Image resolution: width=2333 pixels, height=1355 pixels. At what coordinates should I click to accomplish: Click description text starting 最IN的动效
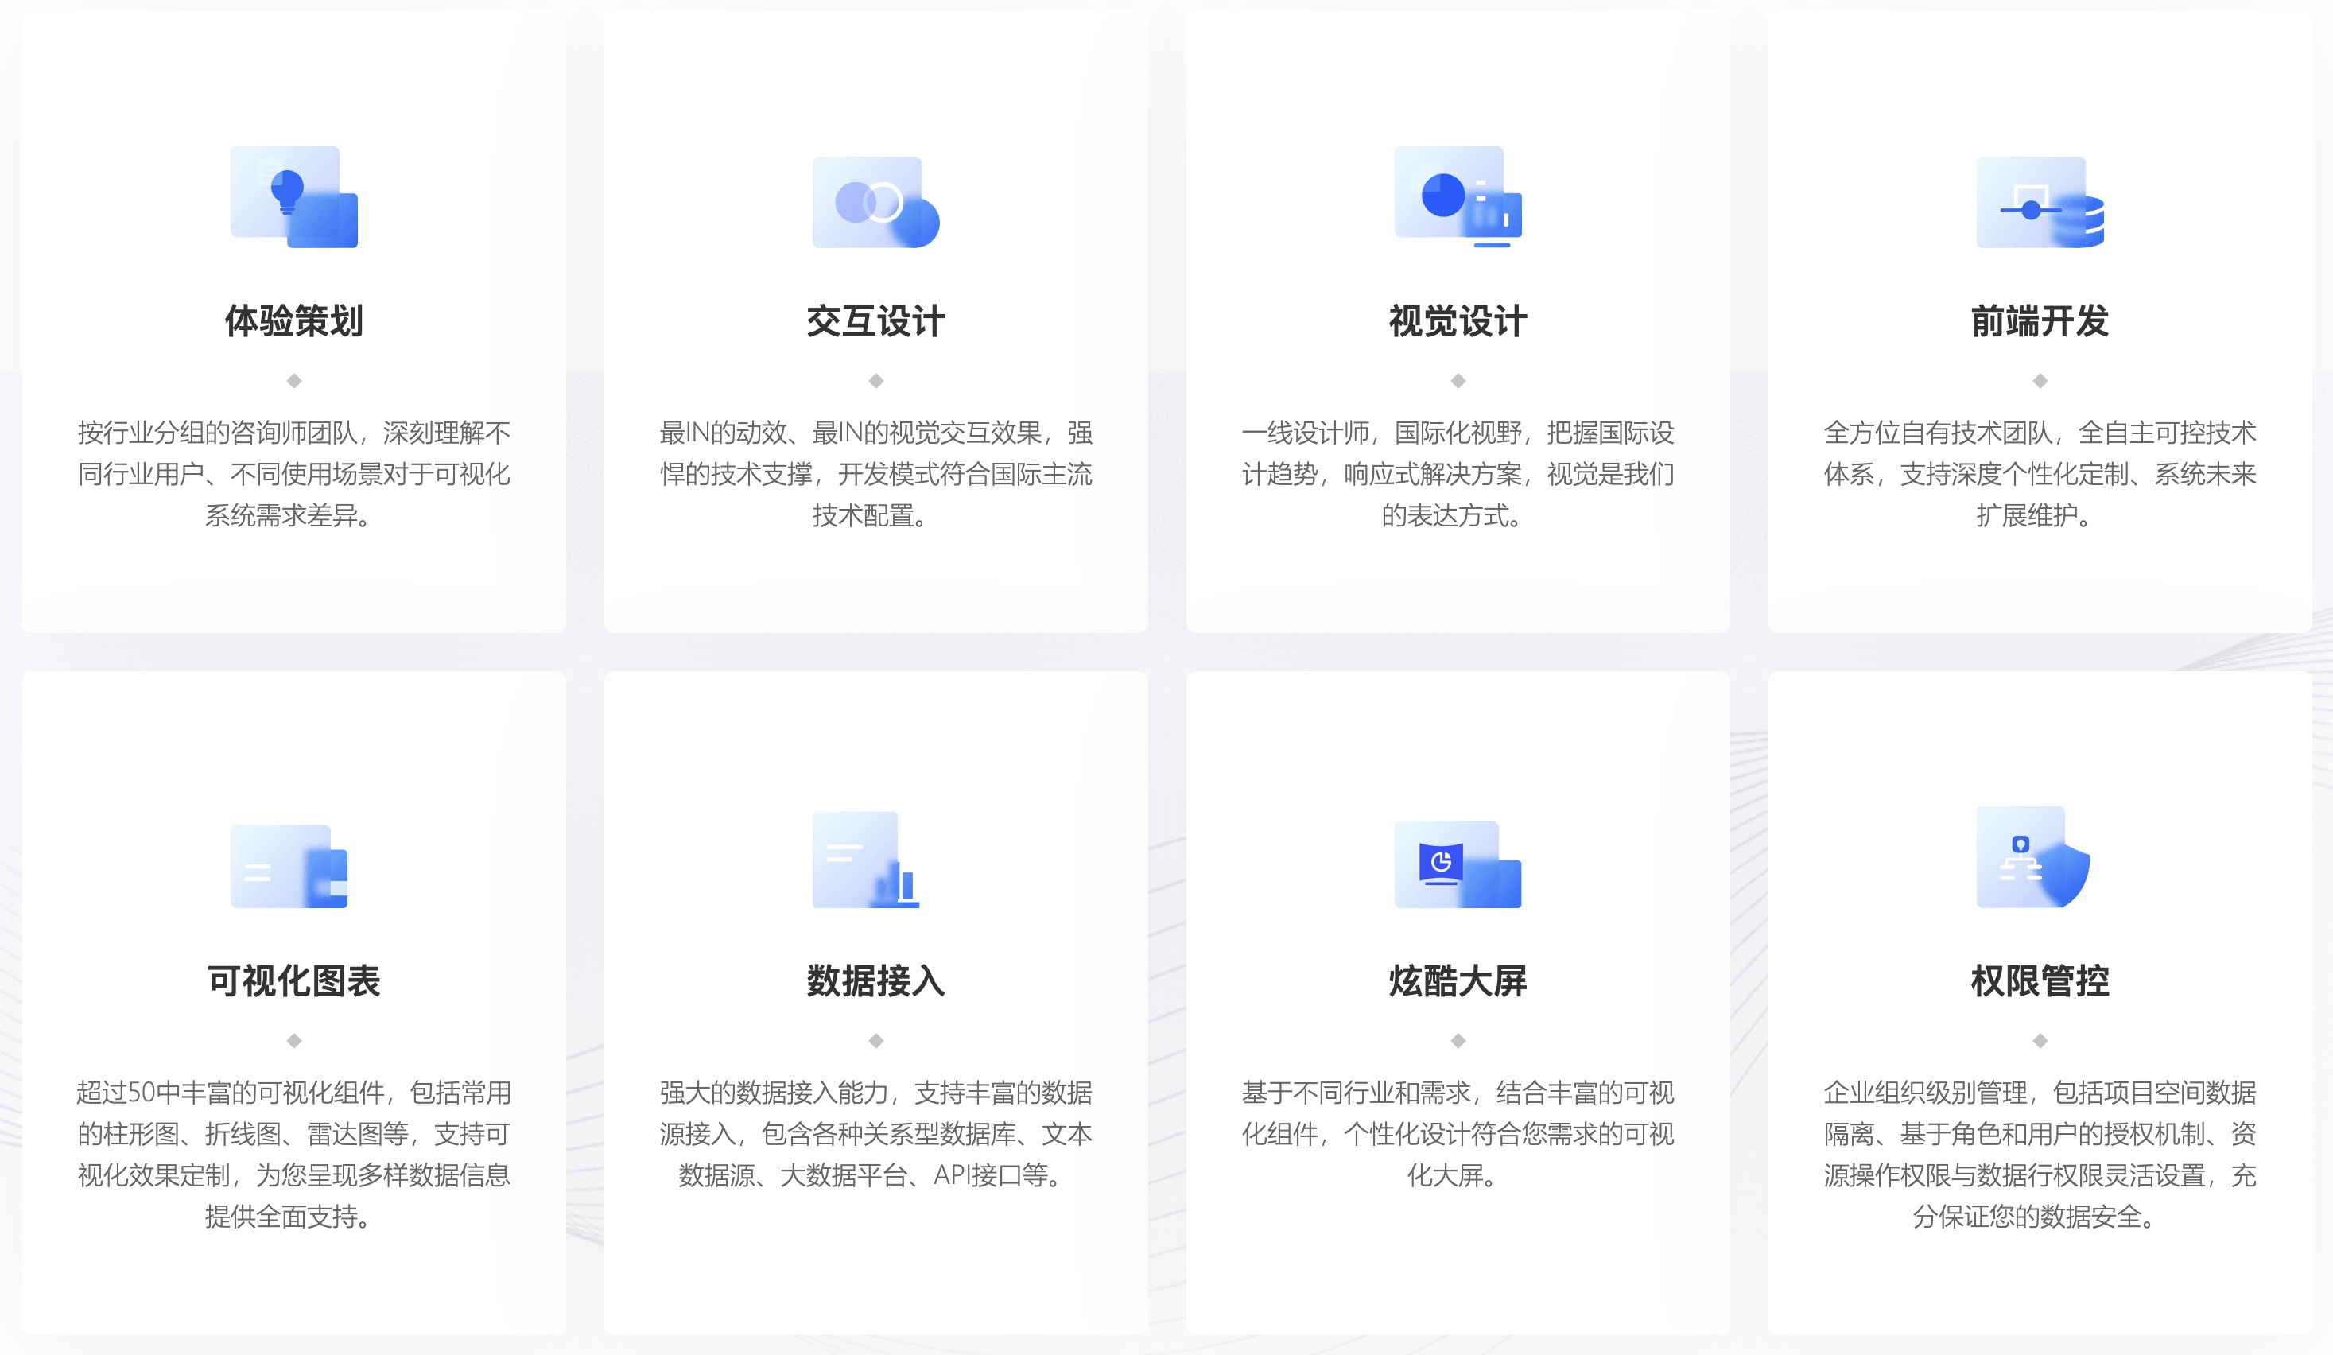click(875, 473)
